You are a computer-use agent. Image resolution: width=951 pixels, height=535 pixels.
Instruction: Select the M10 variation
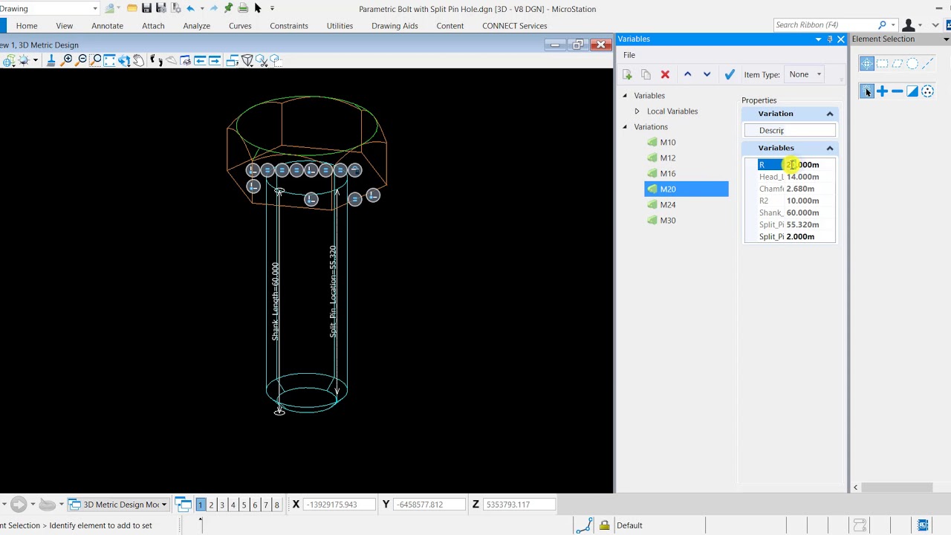click(x=667, y=143)
